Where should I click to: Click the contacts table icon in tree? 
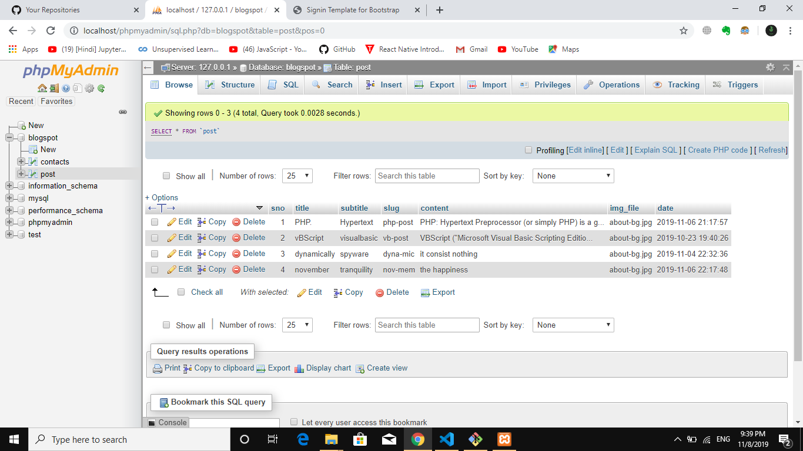coord(33,161)
